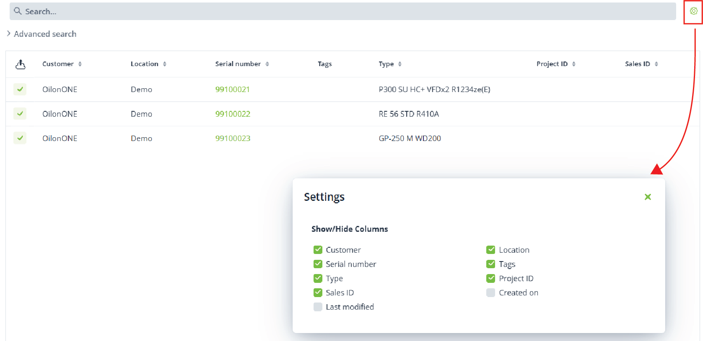The width and height of the screenshot is (703, 341).
Task: Close the Settings dialog
Action: (x=647, y=197)
